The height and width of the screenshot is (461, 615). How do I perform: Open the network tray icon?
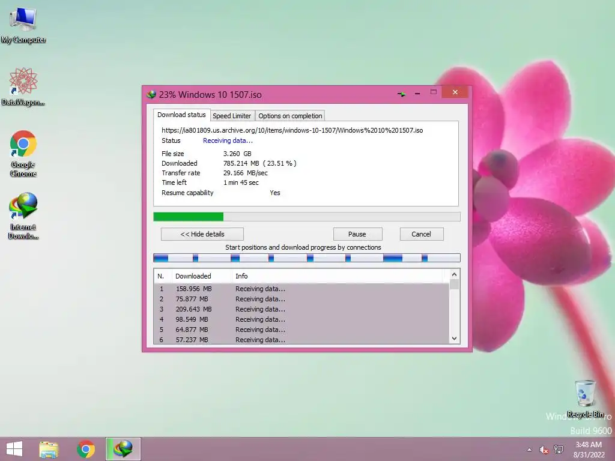559,450
